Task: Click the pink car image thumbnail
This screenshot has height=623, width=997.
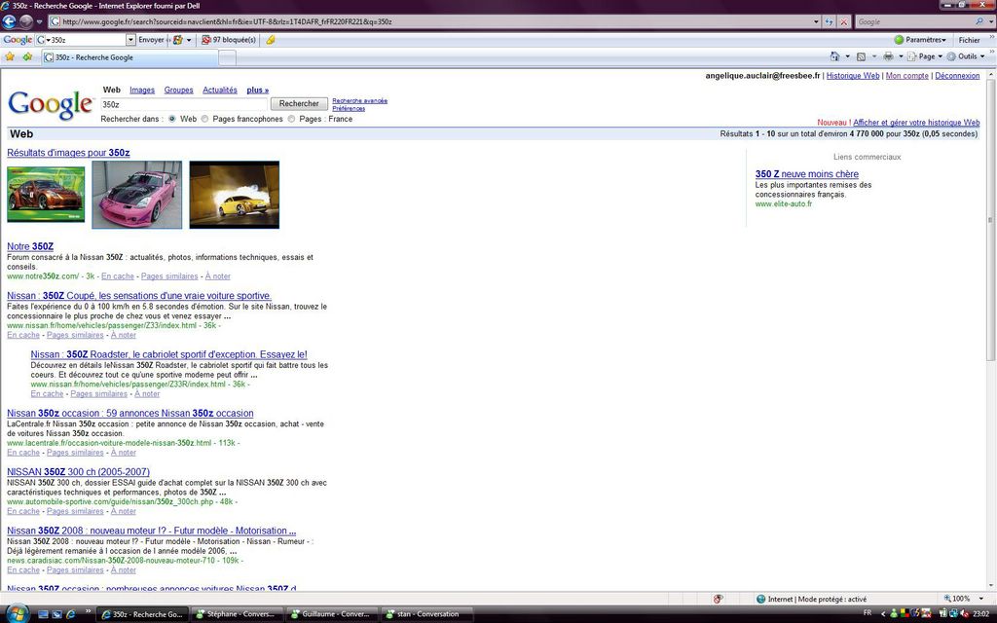Action: coord(136,195)
